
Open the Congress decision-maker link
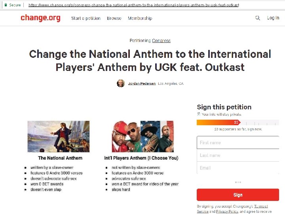(161, 40)
